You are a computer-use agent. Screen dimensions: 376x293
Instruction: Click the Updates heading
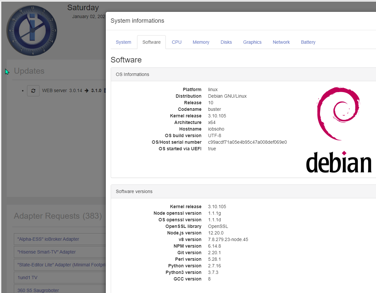(29, 71)
